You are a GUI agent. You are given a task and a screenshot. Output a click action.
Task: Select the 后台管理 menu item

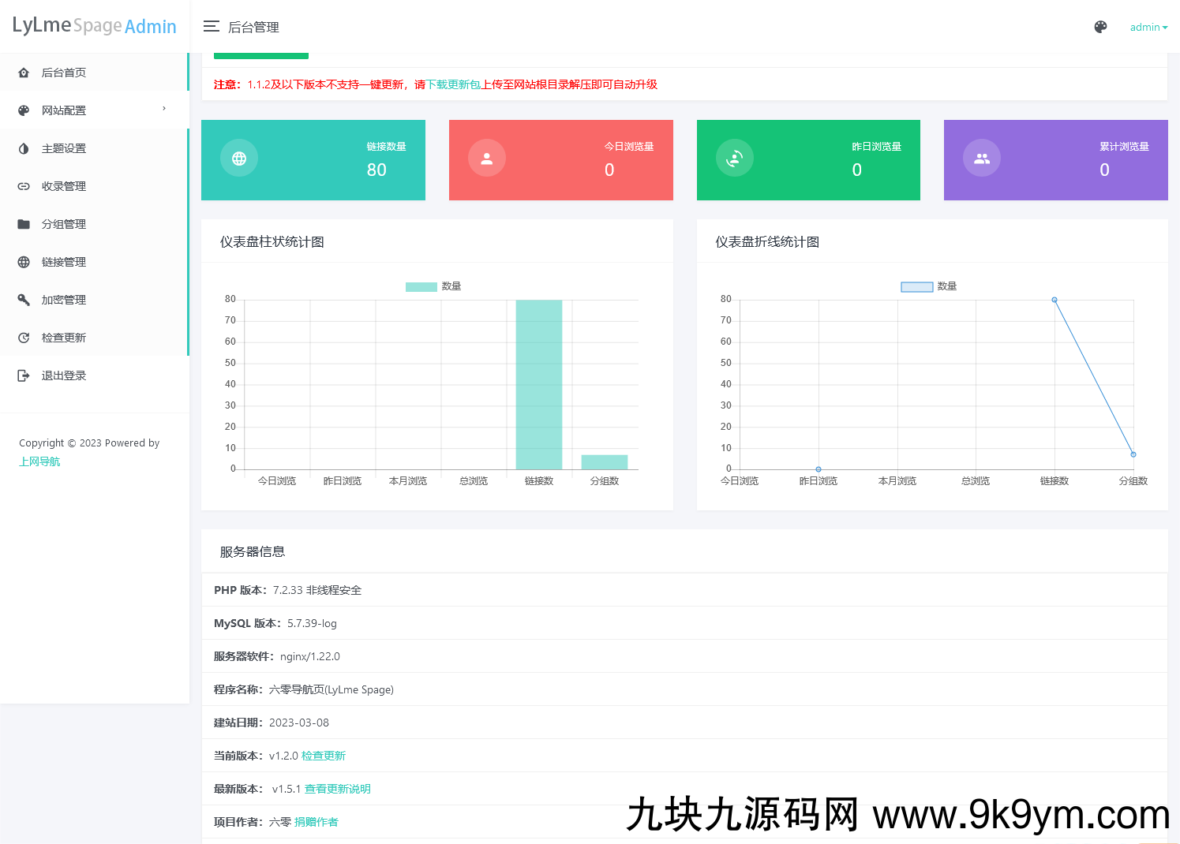(253, 27)
